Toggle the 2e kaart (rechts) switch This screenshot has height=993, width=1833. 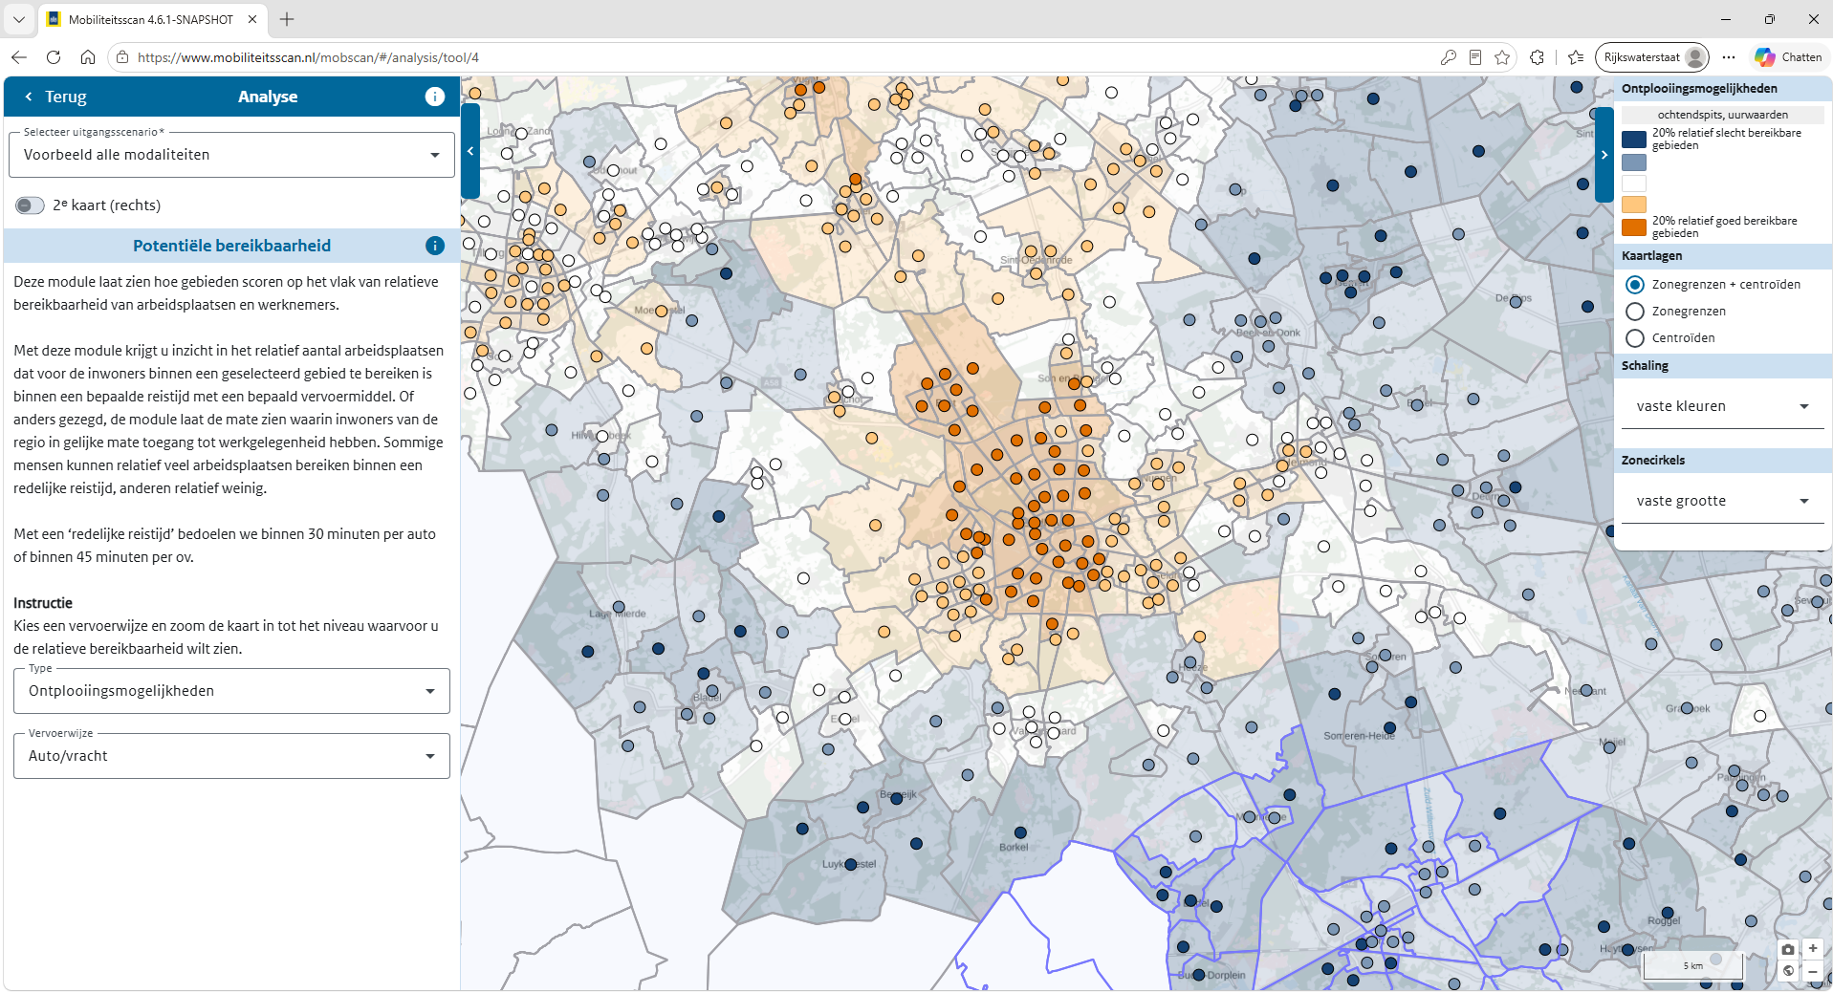(x=30, y=205)
